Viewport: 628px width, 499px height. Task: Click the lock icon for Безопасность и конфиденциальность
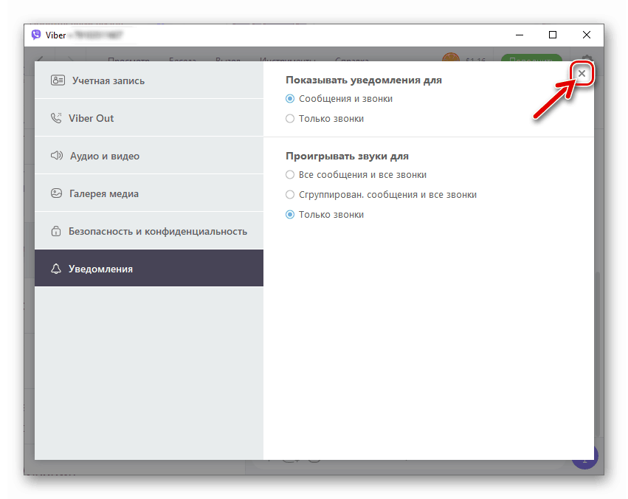click(x=56, y=230)
